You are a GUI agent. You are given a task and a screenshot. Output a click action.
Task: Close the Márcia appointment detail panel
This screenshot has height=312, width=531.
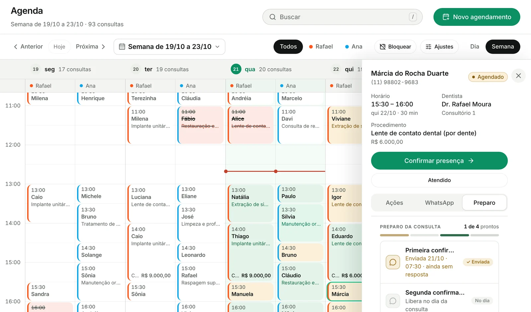(518, 76)
